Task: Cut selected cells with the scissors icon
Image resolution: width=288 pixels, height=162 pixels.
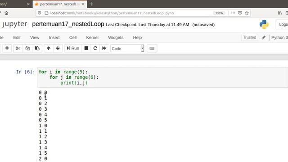Action: 18,48
